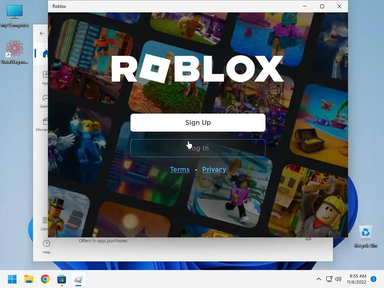Open network settings tray icon
The image size is (384, 288).
pos(329,279)
